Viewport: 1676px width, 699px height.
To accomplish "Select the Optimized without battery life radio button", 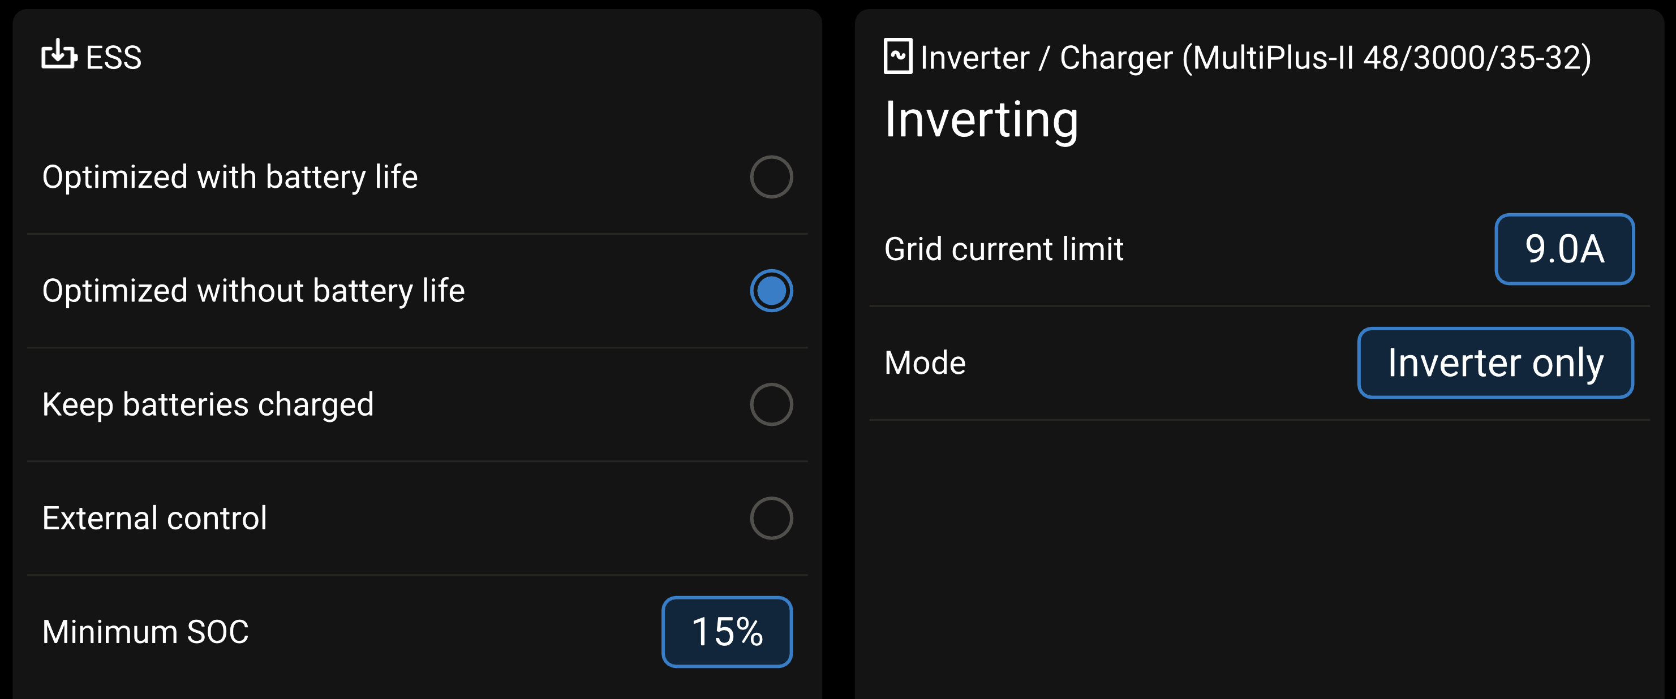I will [771, 291].
